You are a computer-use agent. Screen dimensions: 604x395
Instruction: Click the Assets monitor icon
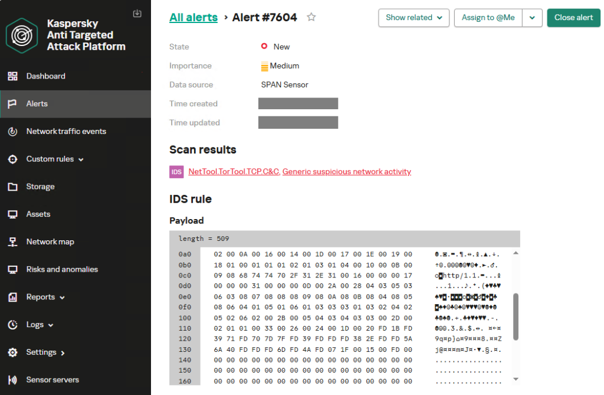(x=13, y=214)
